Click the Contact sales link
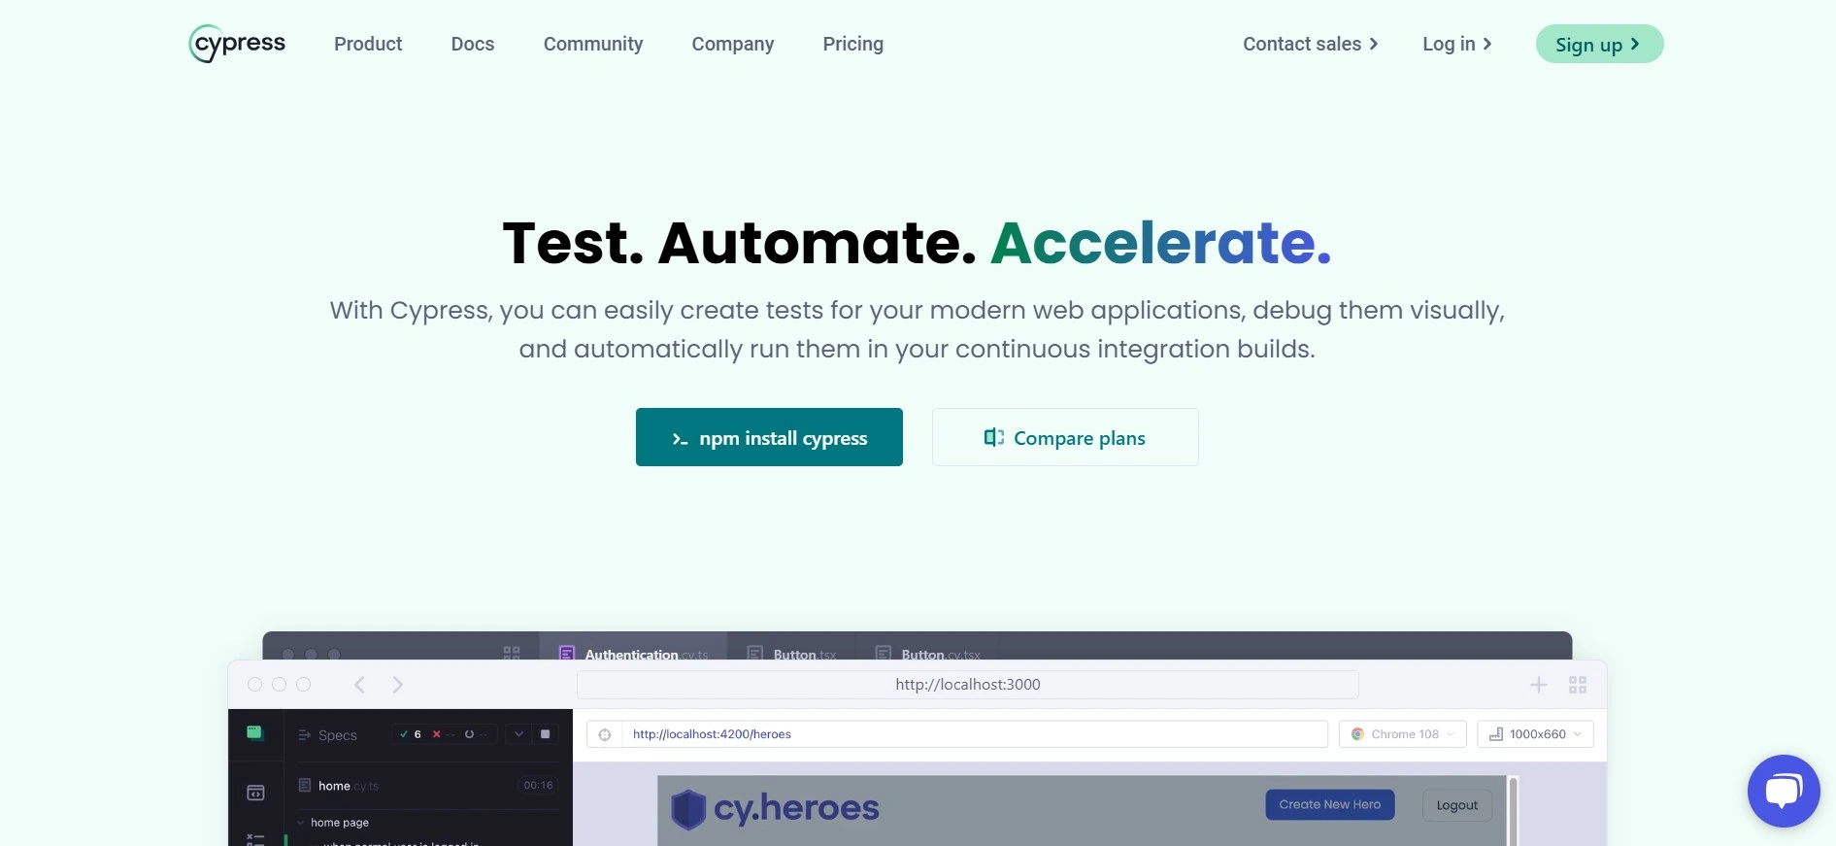This screenshot has height=846, width=1836. 1311,44
